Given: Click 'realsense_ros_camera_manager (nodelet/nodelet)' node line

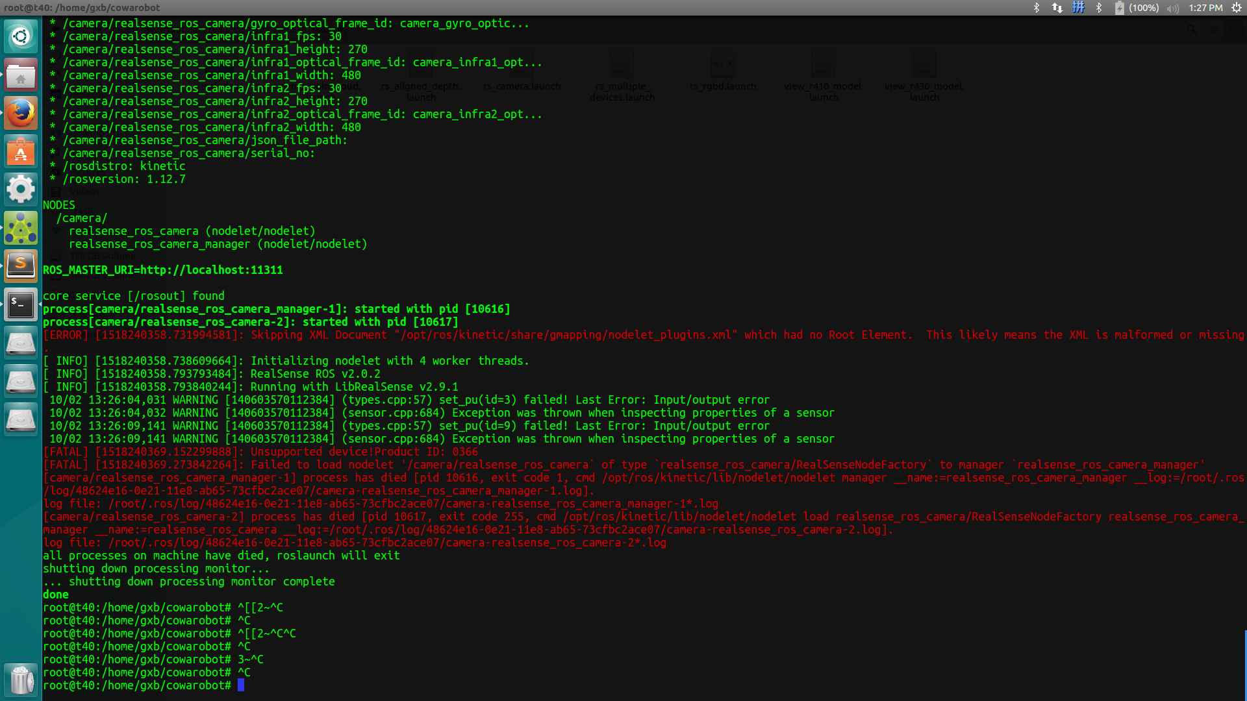Looking at the screenshot, I should (x=218, y=244).
